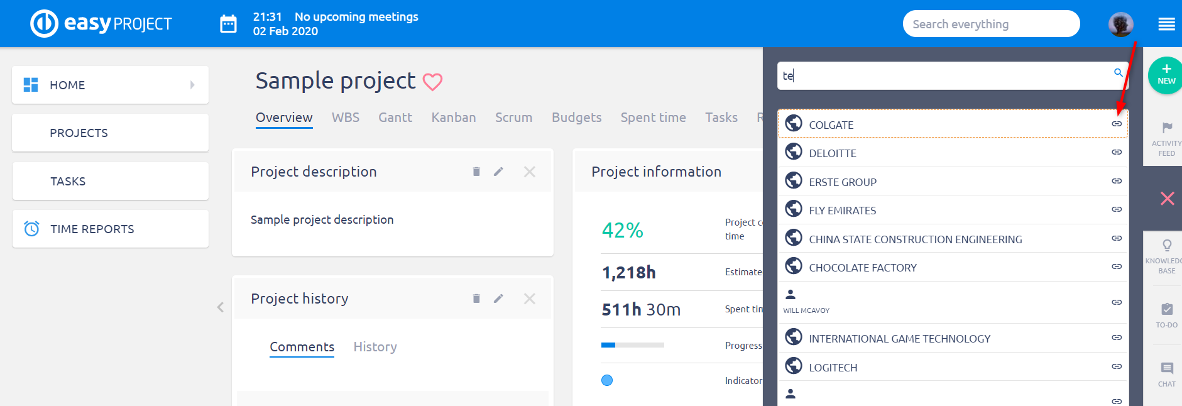Open CHINA STATE CONSTRUCTION ENGINEERING result

pos(953,239)
